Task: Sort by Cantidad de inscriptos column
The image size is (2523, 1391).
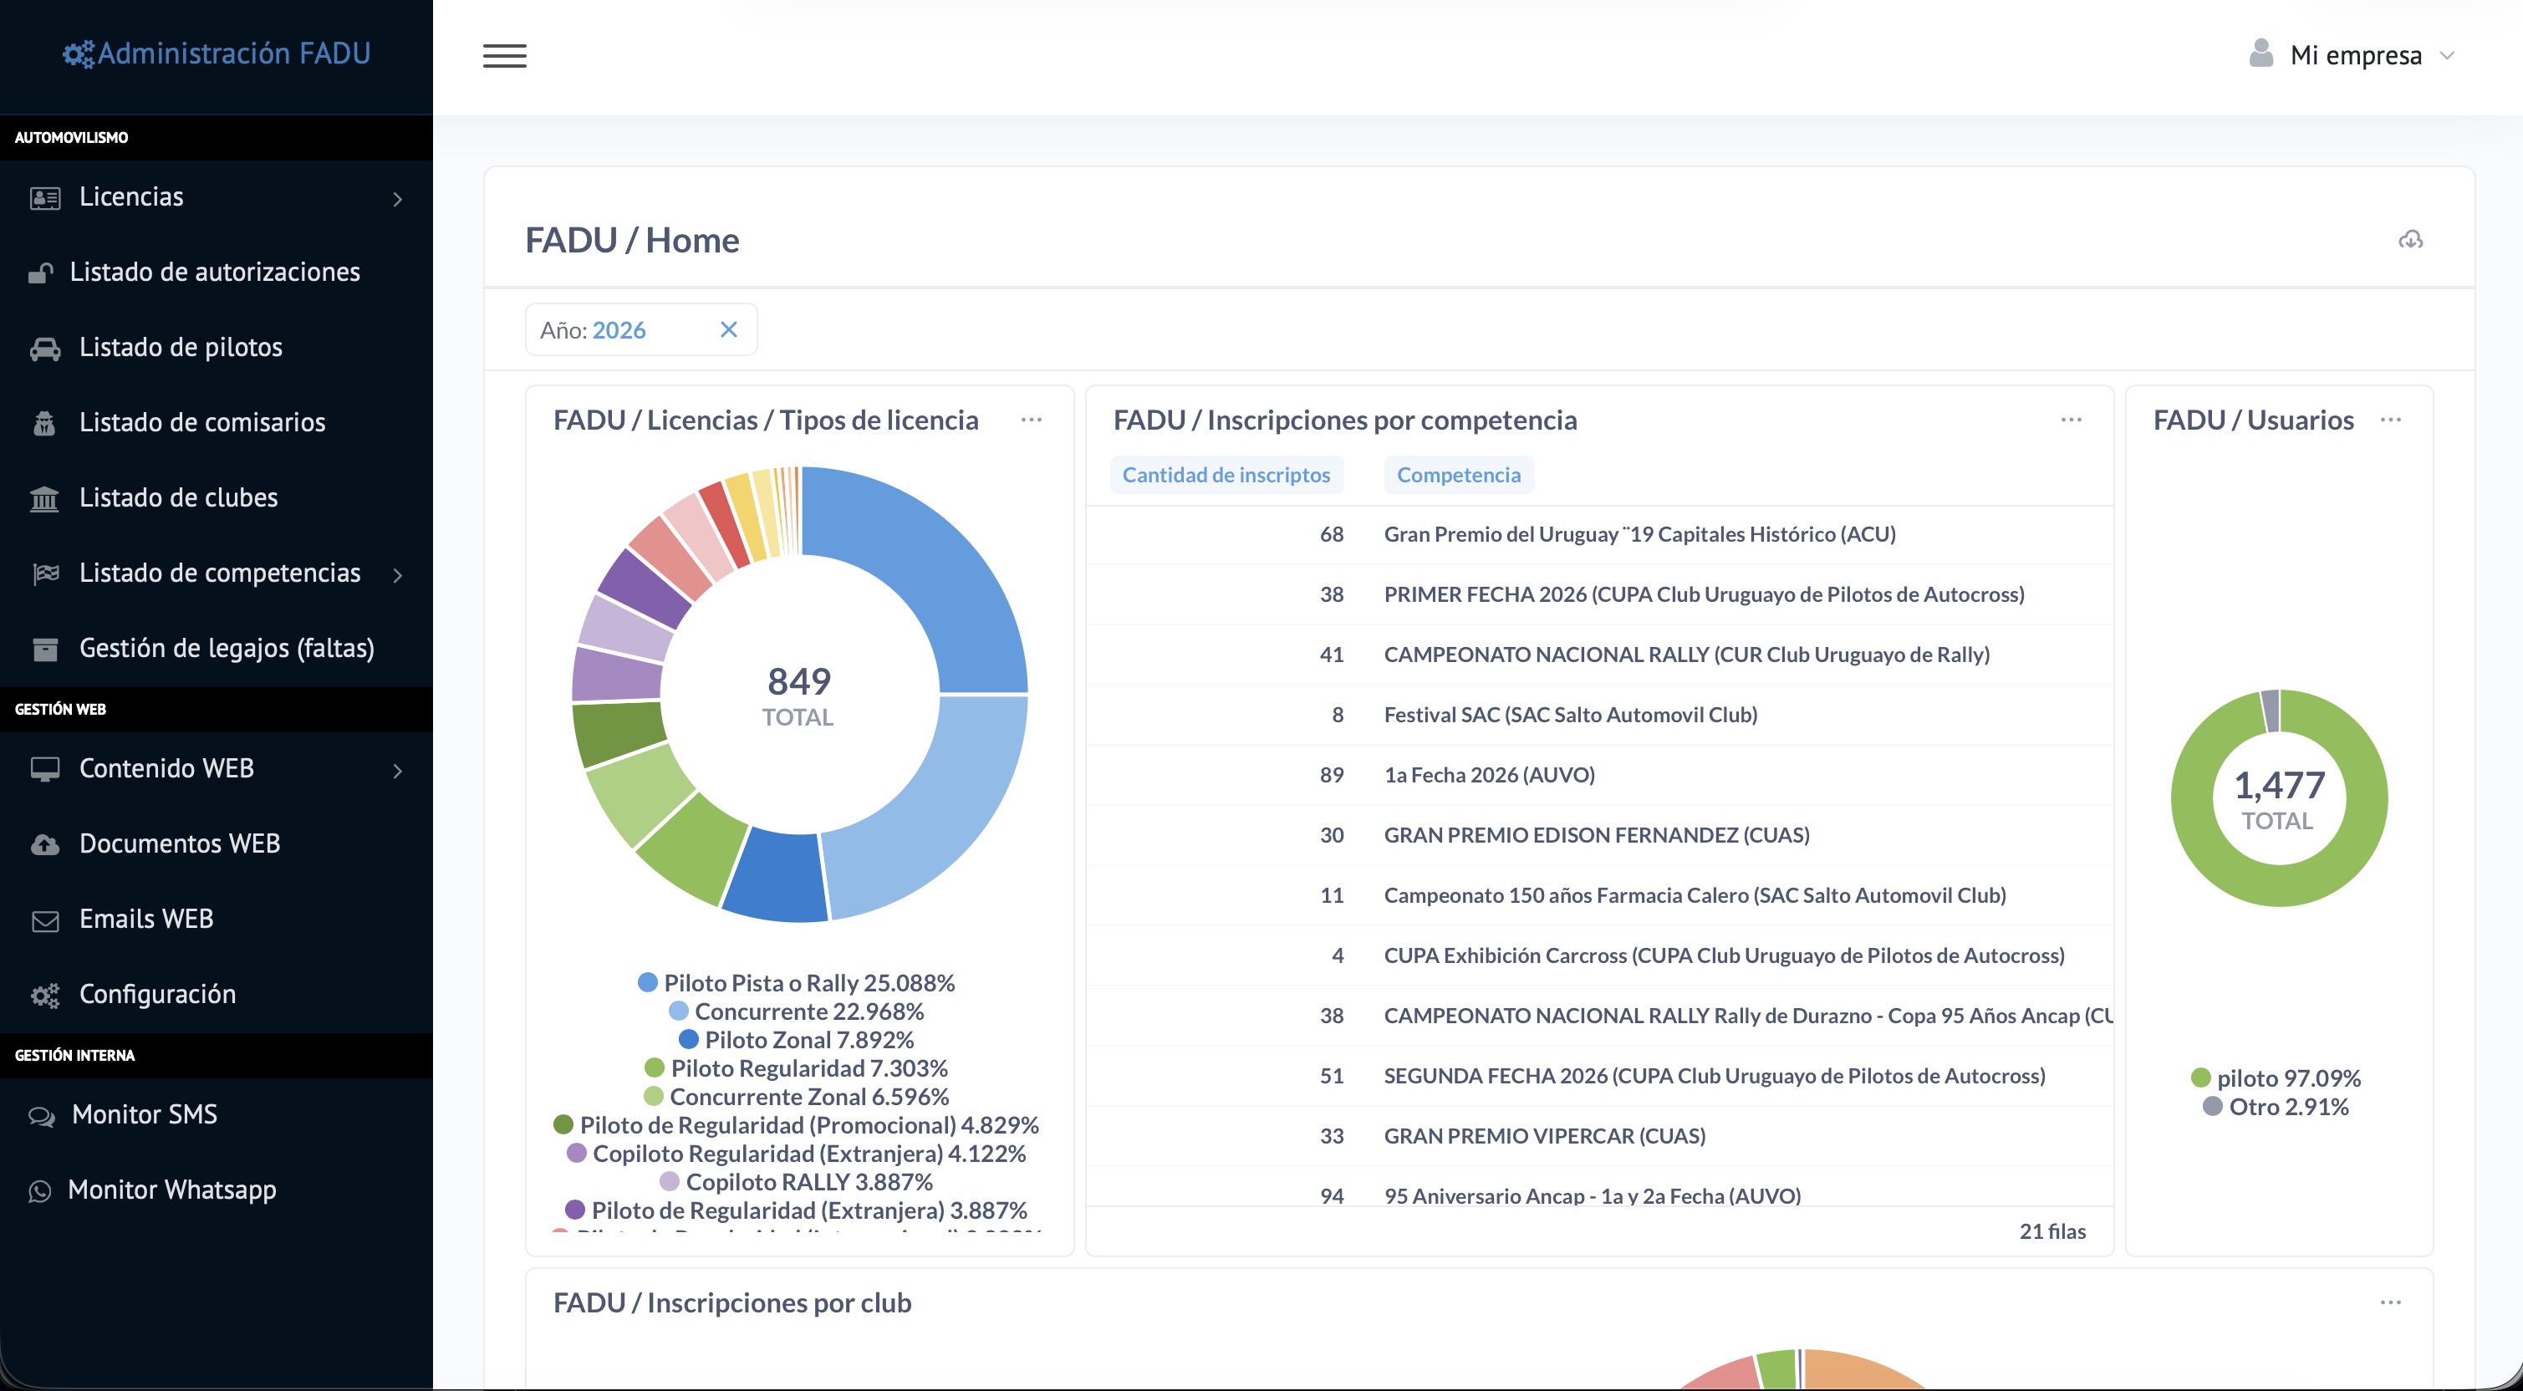Action: click(x=1226, y=475)
